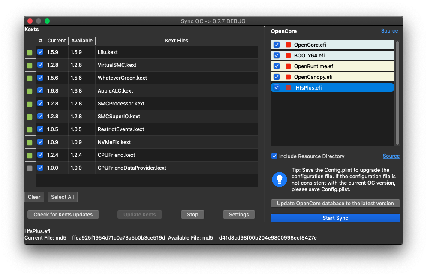Uncheck the HfsPlus.efi checkbox
The image size is (427, 276).
[277, 87]
